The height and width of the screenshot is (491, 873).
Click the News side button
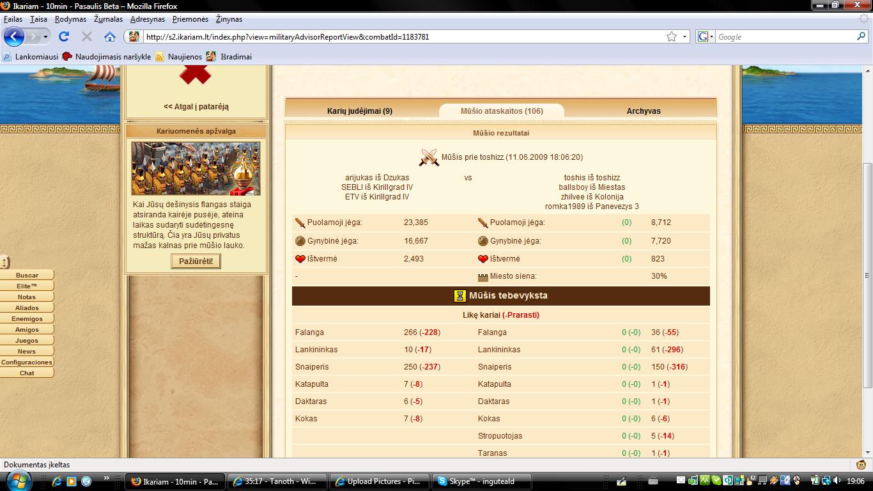[x=27, y=351]
